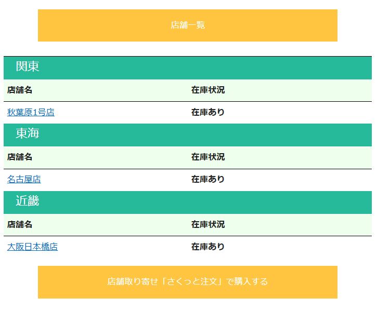Click 在庫状況 column header under 東海
Viewport: 377px width, 311px height.
(x=208, y=157)
